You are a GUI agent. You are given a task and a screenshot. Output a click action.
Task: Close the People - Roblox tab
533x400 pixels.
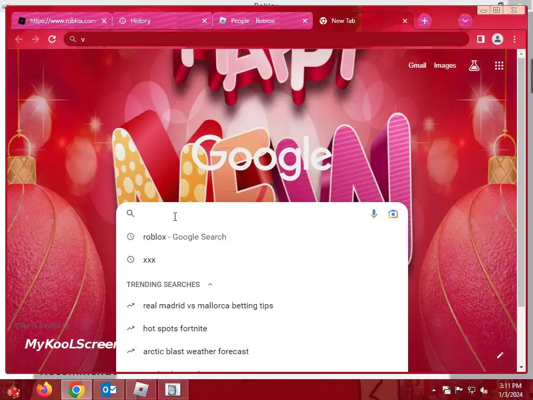click(305, 21)
